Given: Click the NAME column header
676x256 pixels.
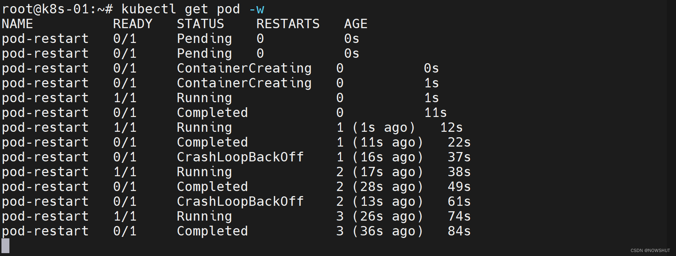Looking at the screenshot, I should 17,24.
